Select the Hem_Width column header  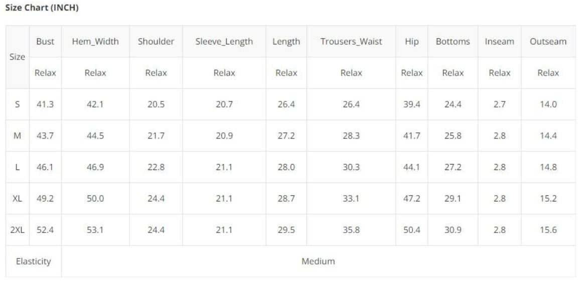[95, 41]
